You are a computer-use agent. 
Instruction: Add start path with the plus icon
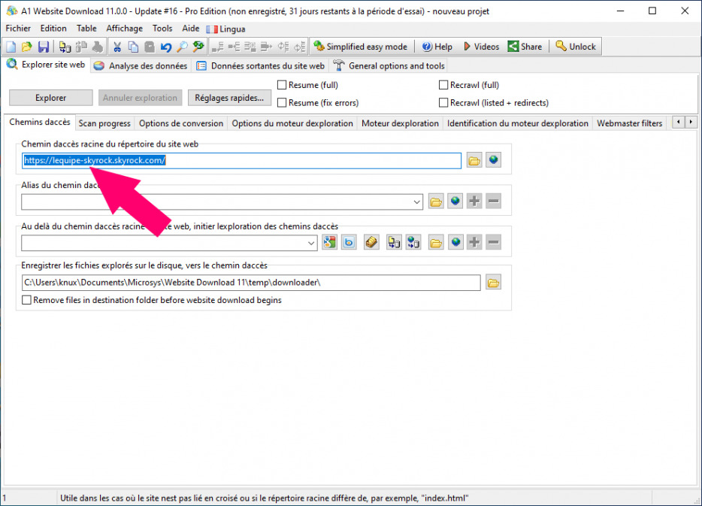point(474,243)
